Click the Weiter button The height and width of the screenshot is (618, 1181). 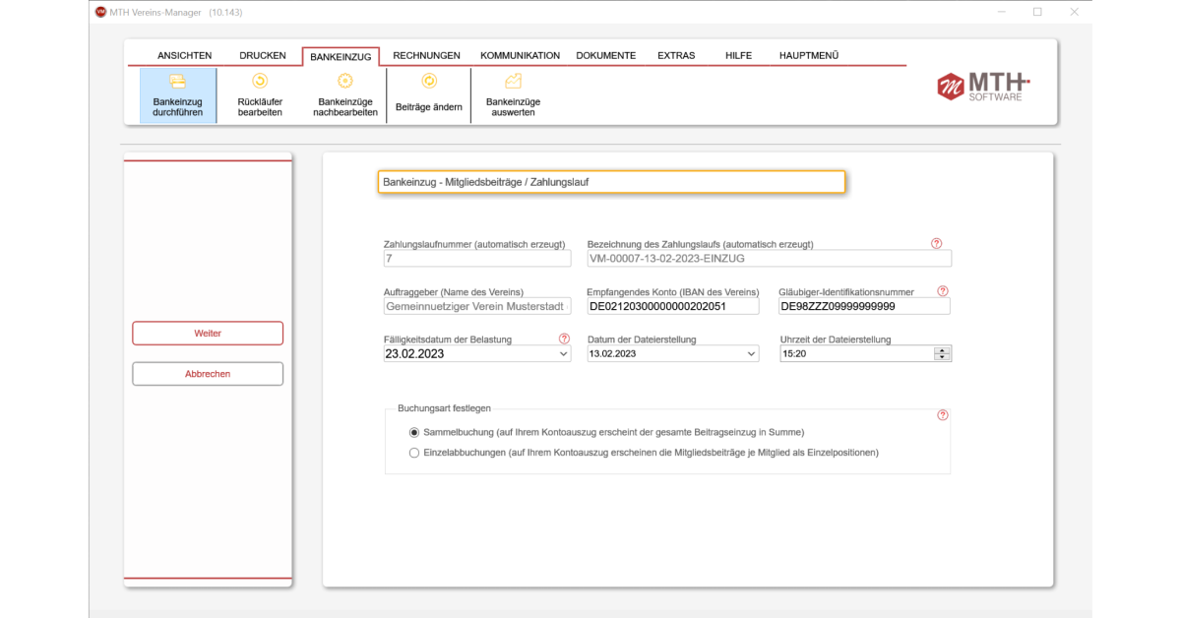coord(208,334)
